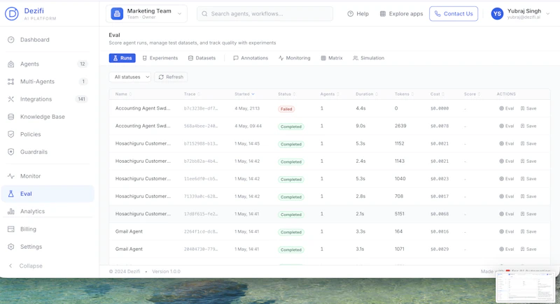The width and height of the screenshot is (560, 304).
Task: Click the Failed status badge
Action: (x=286, y=109)
